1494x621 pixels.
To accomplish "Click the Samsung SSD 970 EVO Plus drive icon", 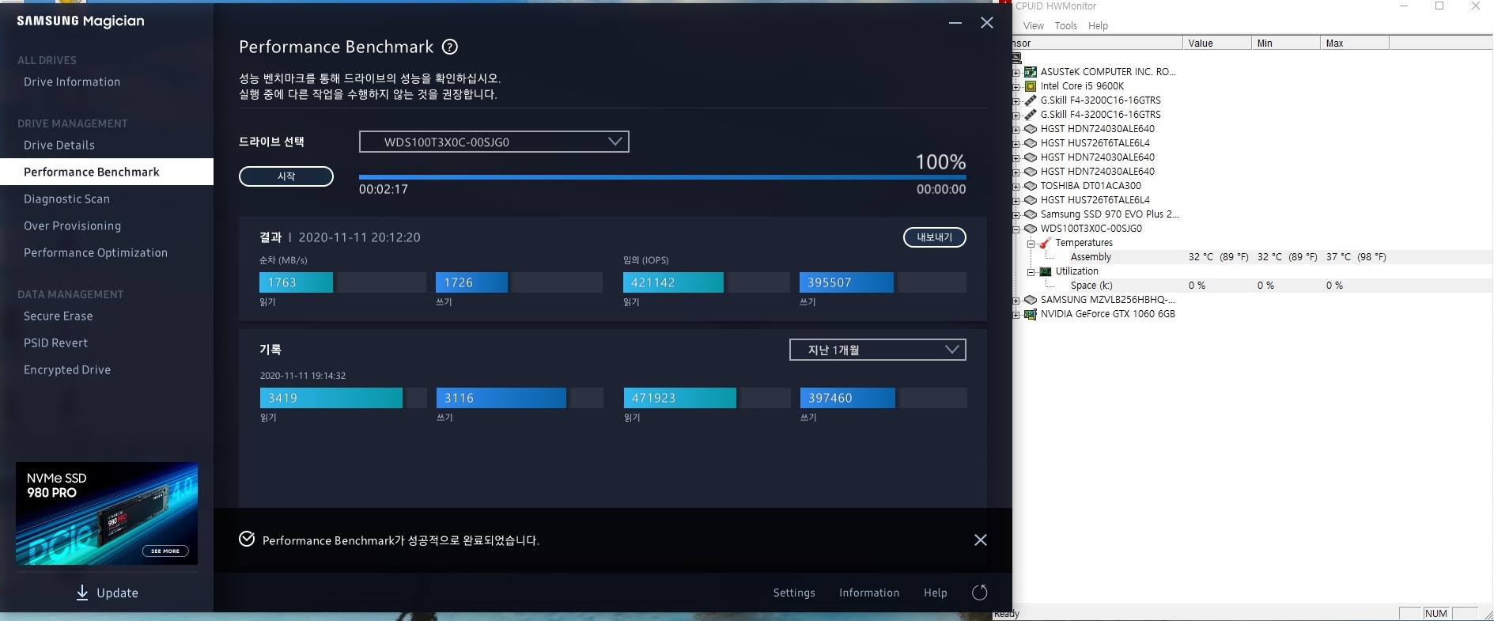I will point(1031,214).
